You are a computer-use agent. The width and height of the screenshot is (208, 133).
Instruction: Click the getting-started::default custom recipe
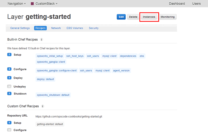[x=50, y=124]
